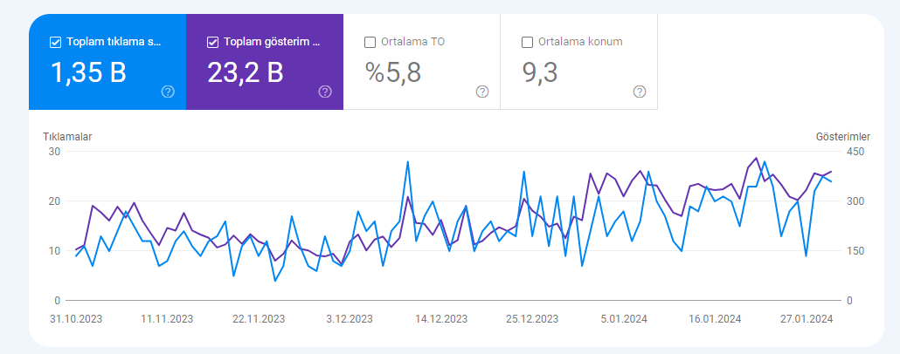Open help icon on Toplam gösterim card
Image resolution: width=900 pixels, height=354 pixels.
(x=325, y=92)
